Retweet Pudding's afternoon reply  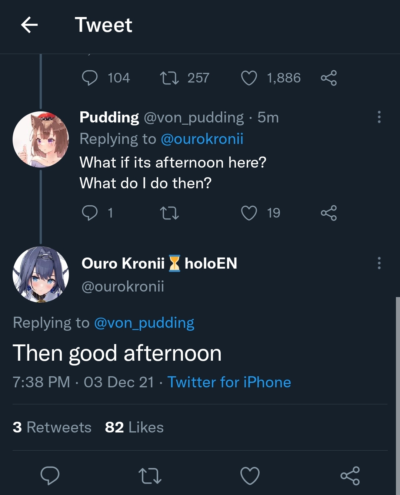(169, 213)
